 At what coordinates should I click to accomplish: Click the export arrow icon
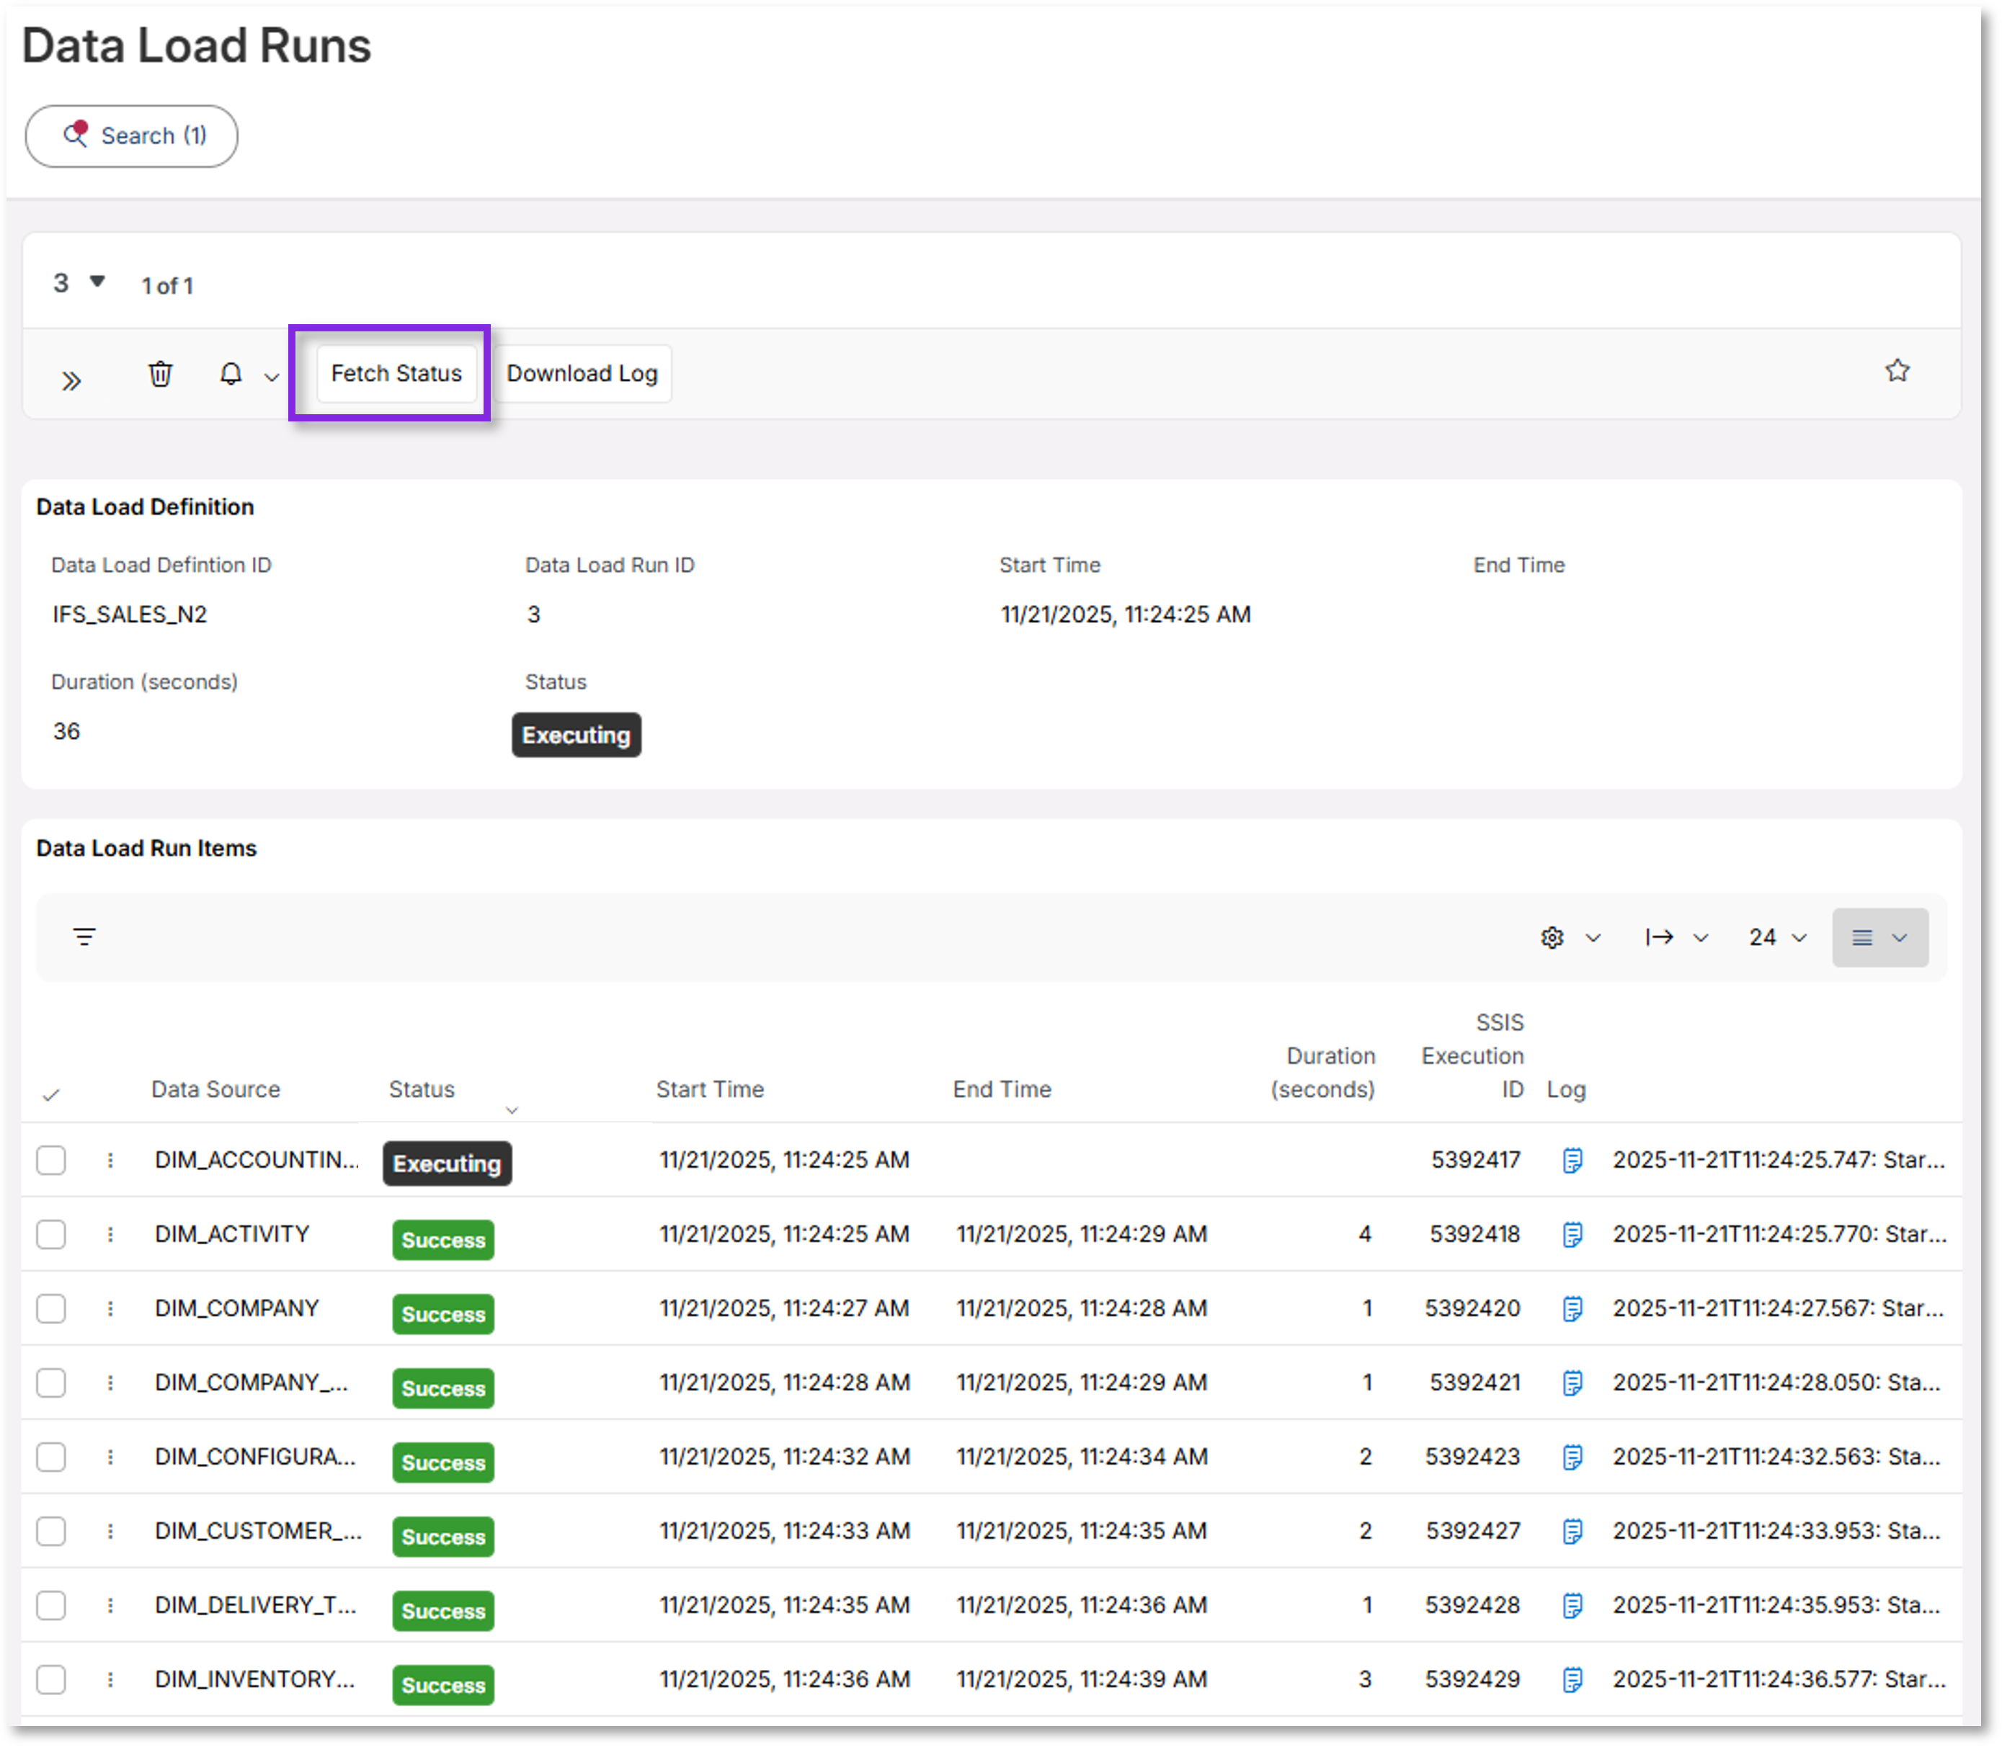click(1659, 937)
